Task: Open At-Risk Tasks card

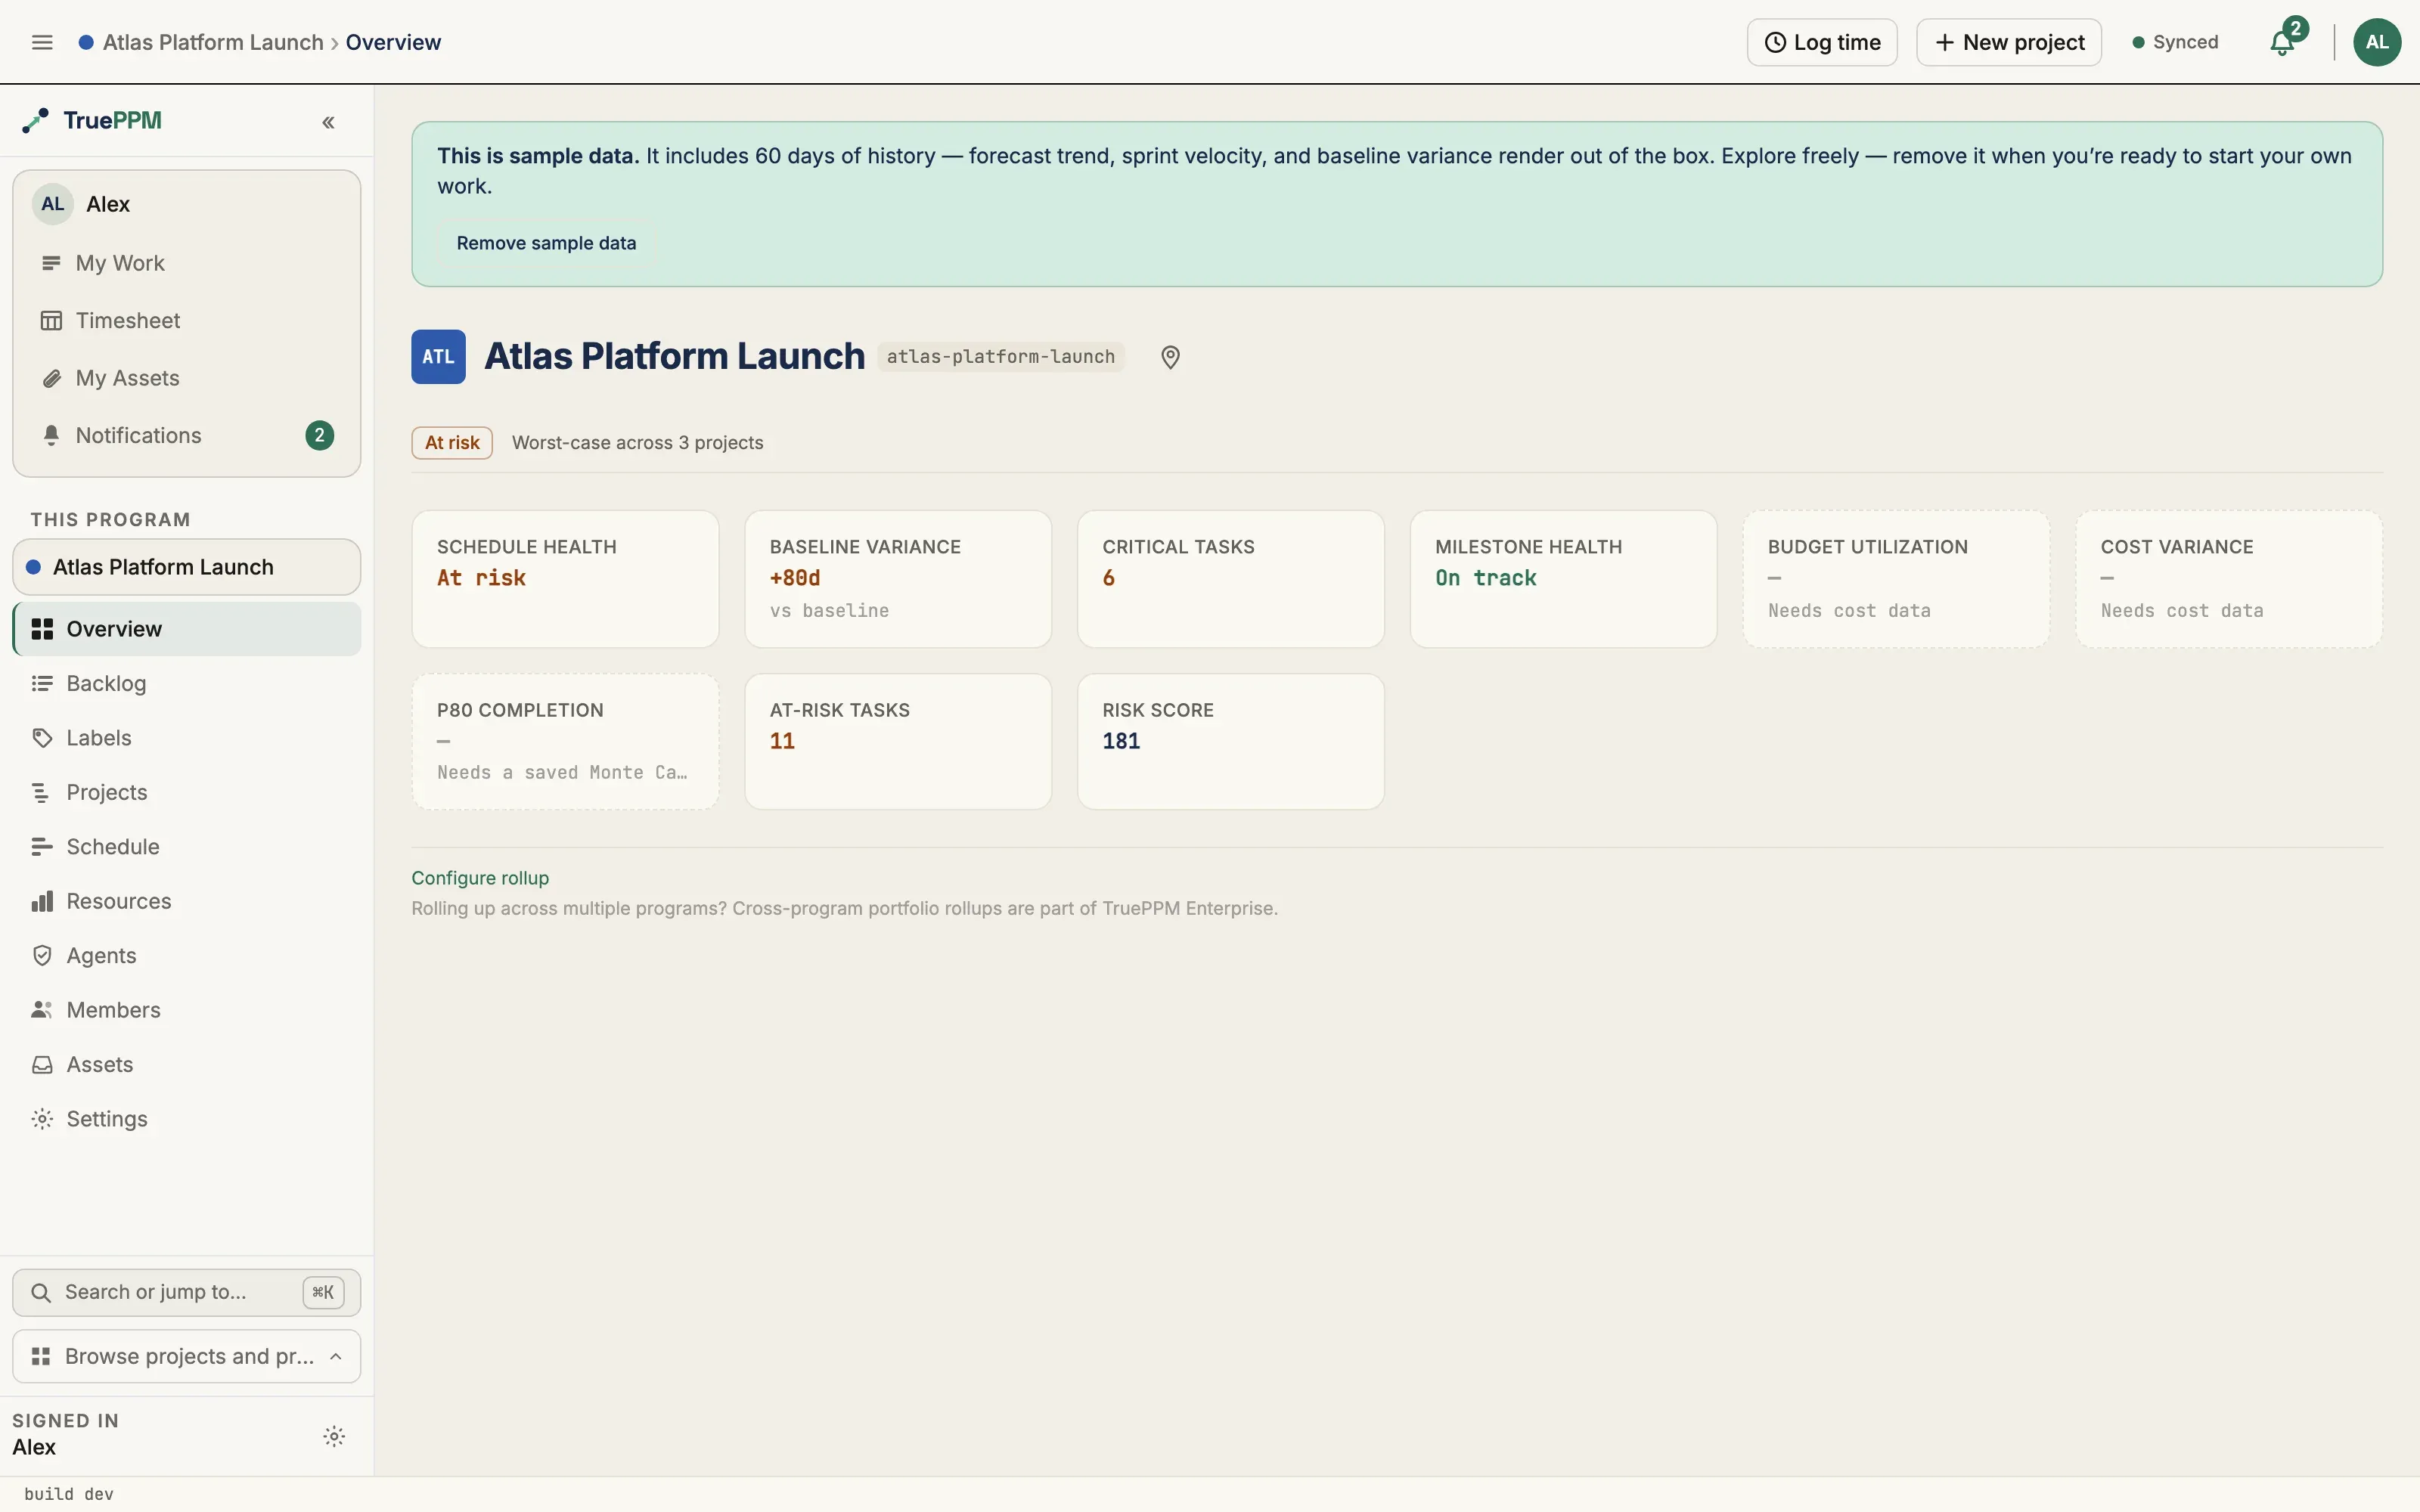Action: [x=898, y=742]
